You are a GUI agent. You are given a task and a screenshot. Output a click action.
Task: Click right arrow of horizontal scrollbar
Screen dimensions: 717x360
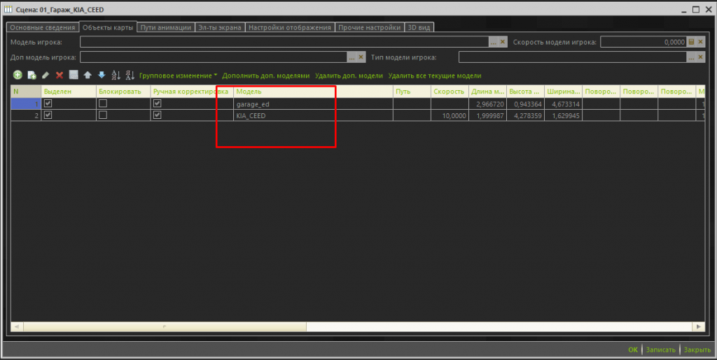point(698,326)
